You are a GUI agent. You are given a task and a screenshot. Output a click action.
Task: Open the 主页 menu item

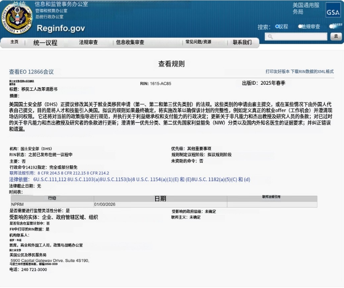tap(14, 42)
